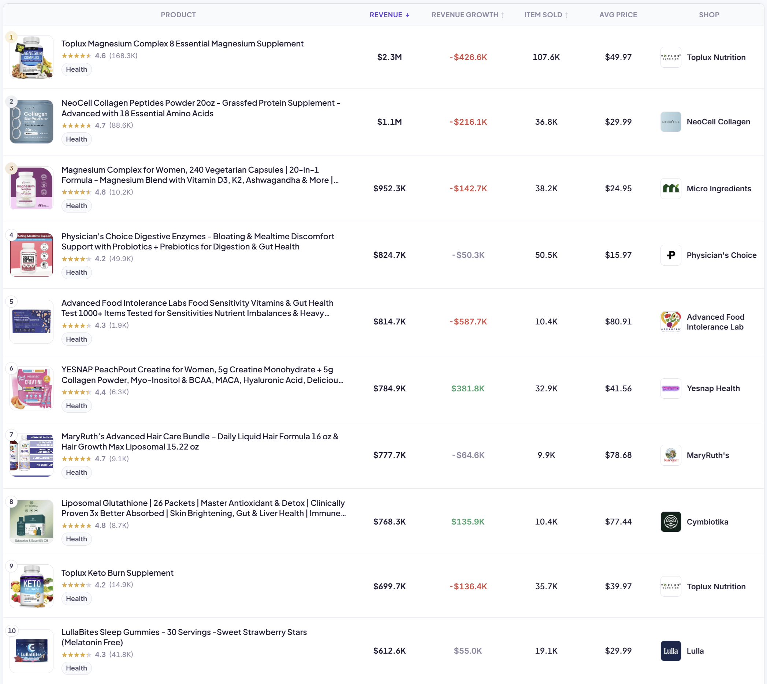
Task: Open the MaryRuth's Hair Care Bundle thumbnail
Action: (31, 455)
